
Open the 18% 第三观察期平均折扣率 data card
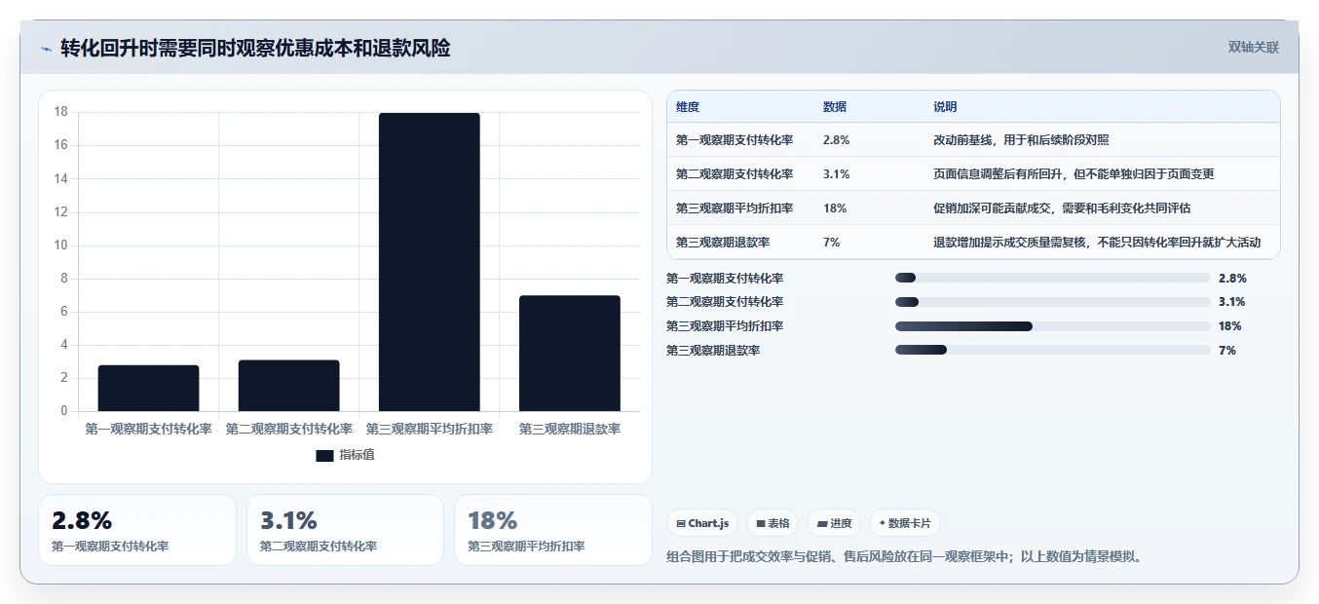[x=553, y=530]
